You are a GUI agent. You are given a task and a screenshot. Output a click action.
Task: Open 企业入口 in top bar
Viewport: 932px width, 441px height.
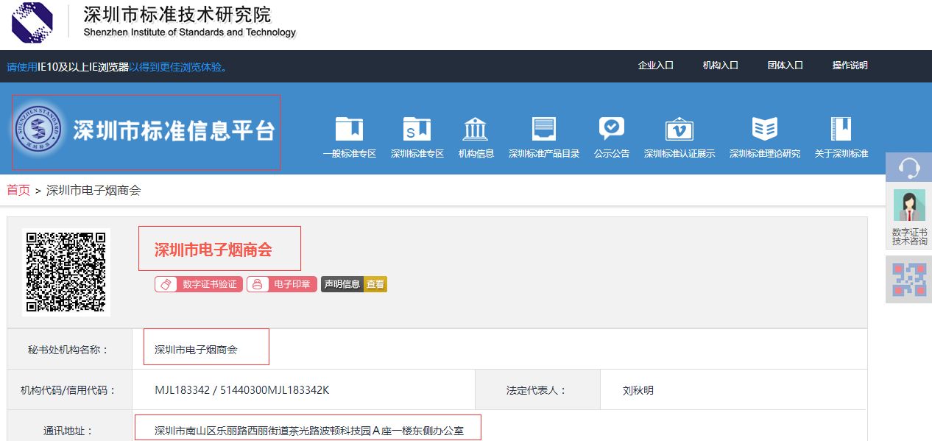[655, 66]
